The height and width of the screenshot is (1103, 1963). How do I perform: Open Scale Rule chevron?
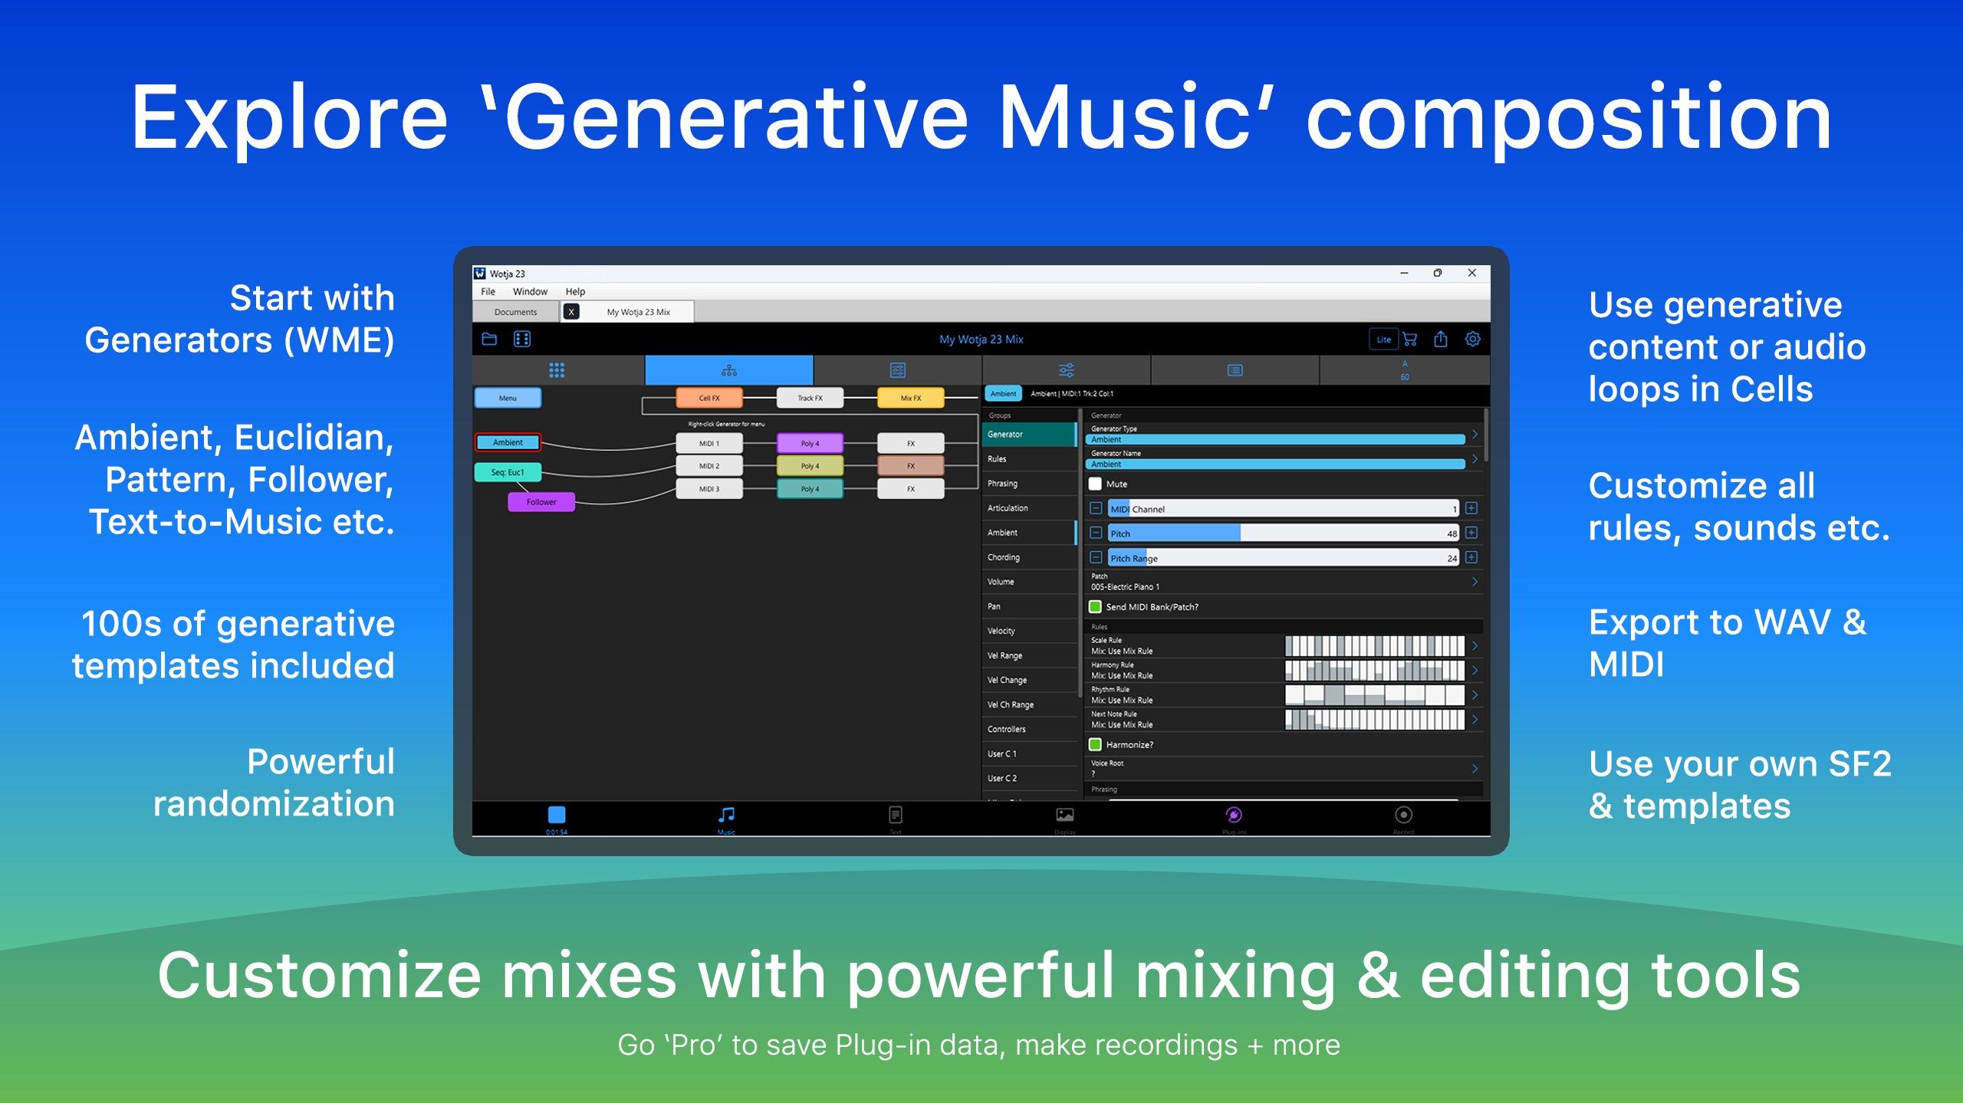click(x=1474, y=646)
